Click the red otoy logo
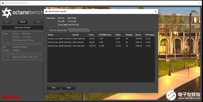 coord(11,97)
